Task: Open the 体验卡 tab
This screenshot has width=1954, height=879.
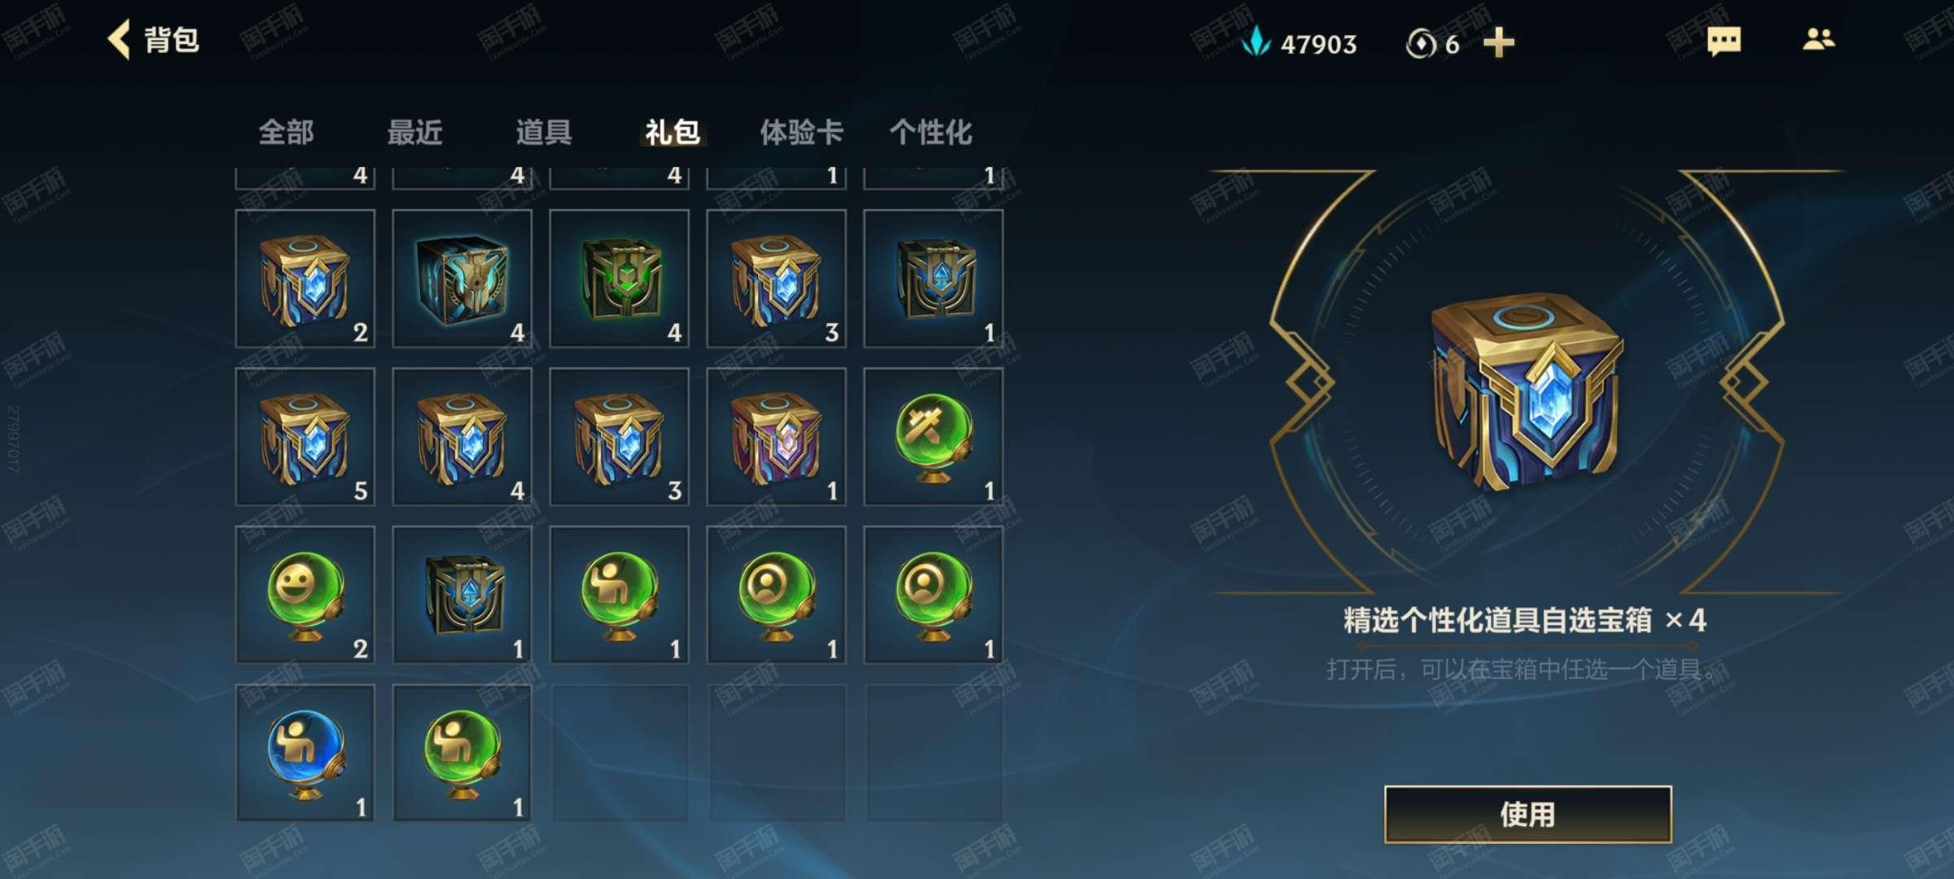Action: pos(801,132)
